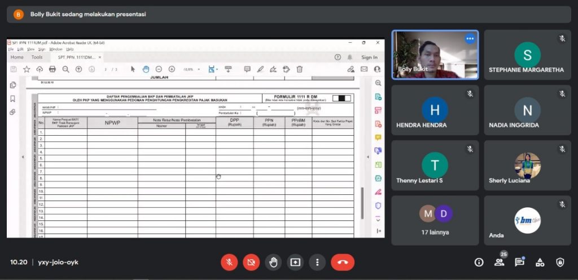
Task: Open the zoom percentage dropdown
Action: coord(199,69)
